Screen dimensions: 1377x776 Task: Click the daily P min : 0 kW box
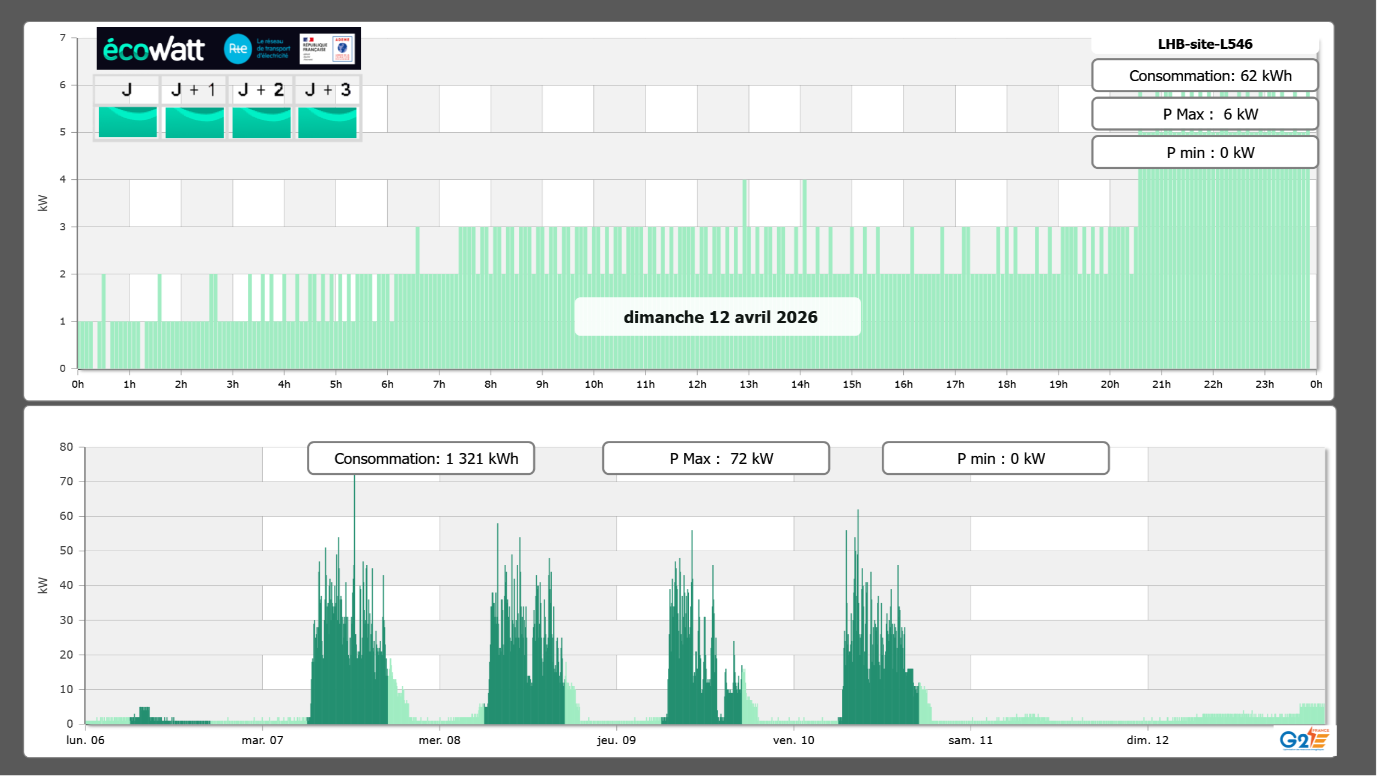coord(1204,152)
